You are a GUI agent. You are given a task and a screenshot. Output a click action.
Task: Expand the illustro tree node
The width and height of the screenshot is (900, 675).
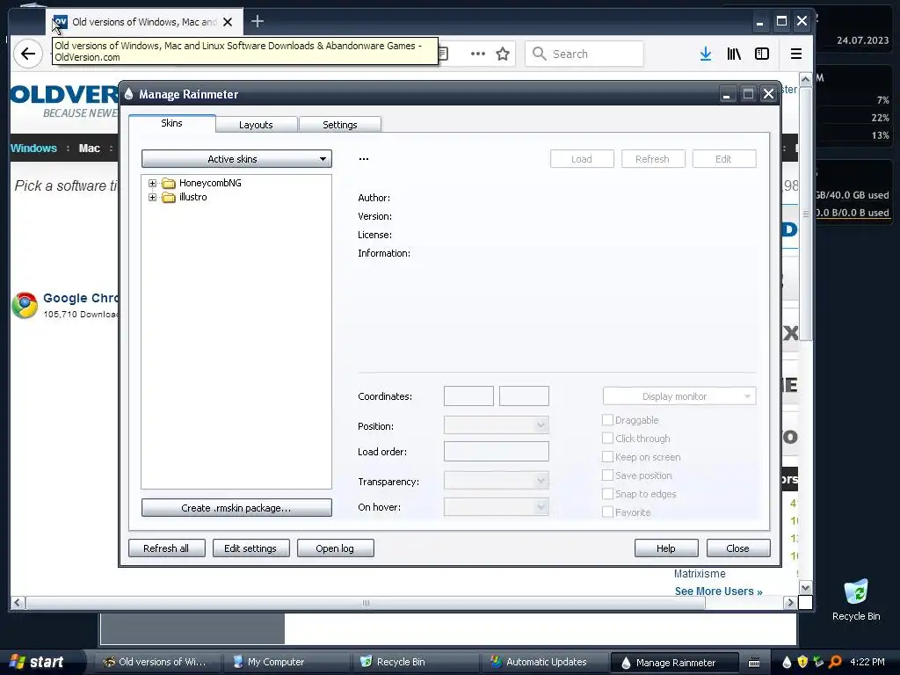click(152, 198)
